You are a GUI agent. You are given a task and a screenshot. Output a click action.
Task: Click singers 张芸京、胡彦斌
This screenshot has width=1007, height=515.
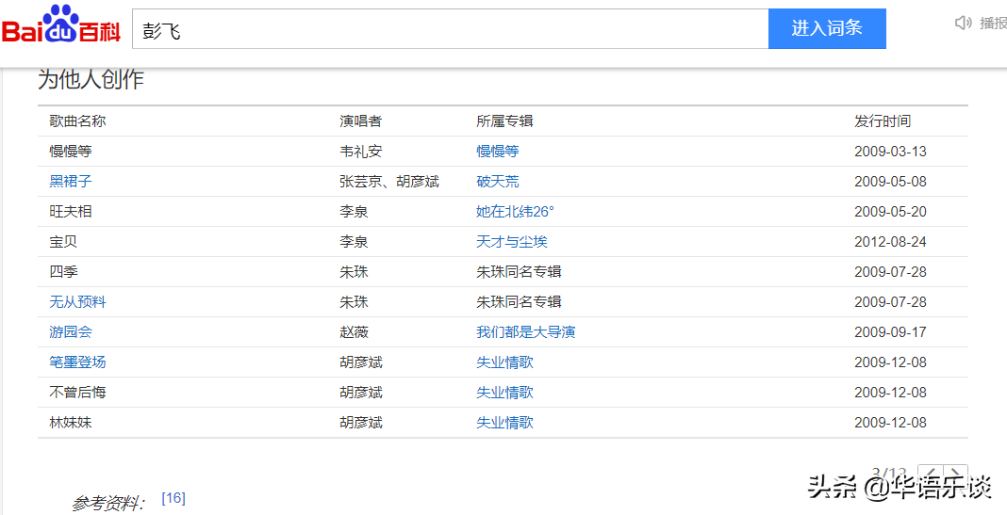click(x=389, y=182)
